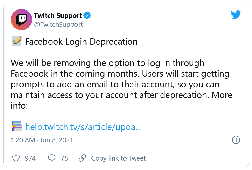Open the Twitter info circle icon

click(x=236, y=140)
